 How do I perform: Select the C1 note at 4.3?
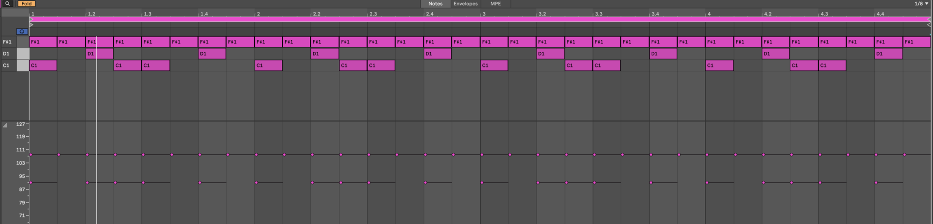coord(832,65)
